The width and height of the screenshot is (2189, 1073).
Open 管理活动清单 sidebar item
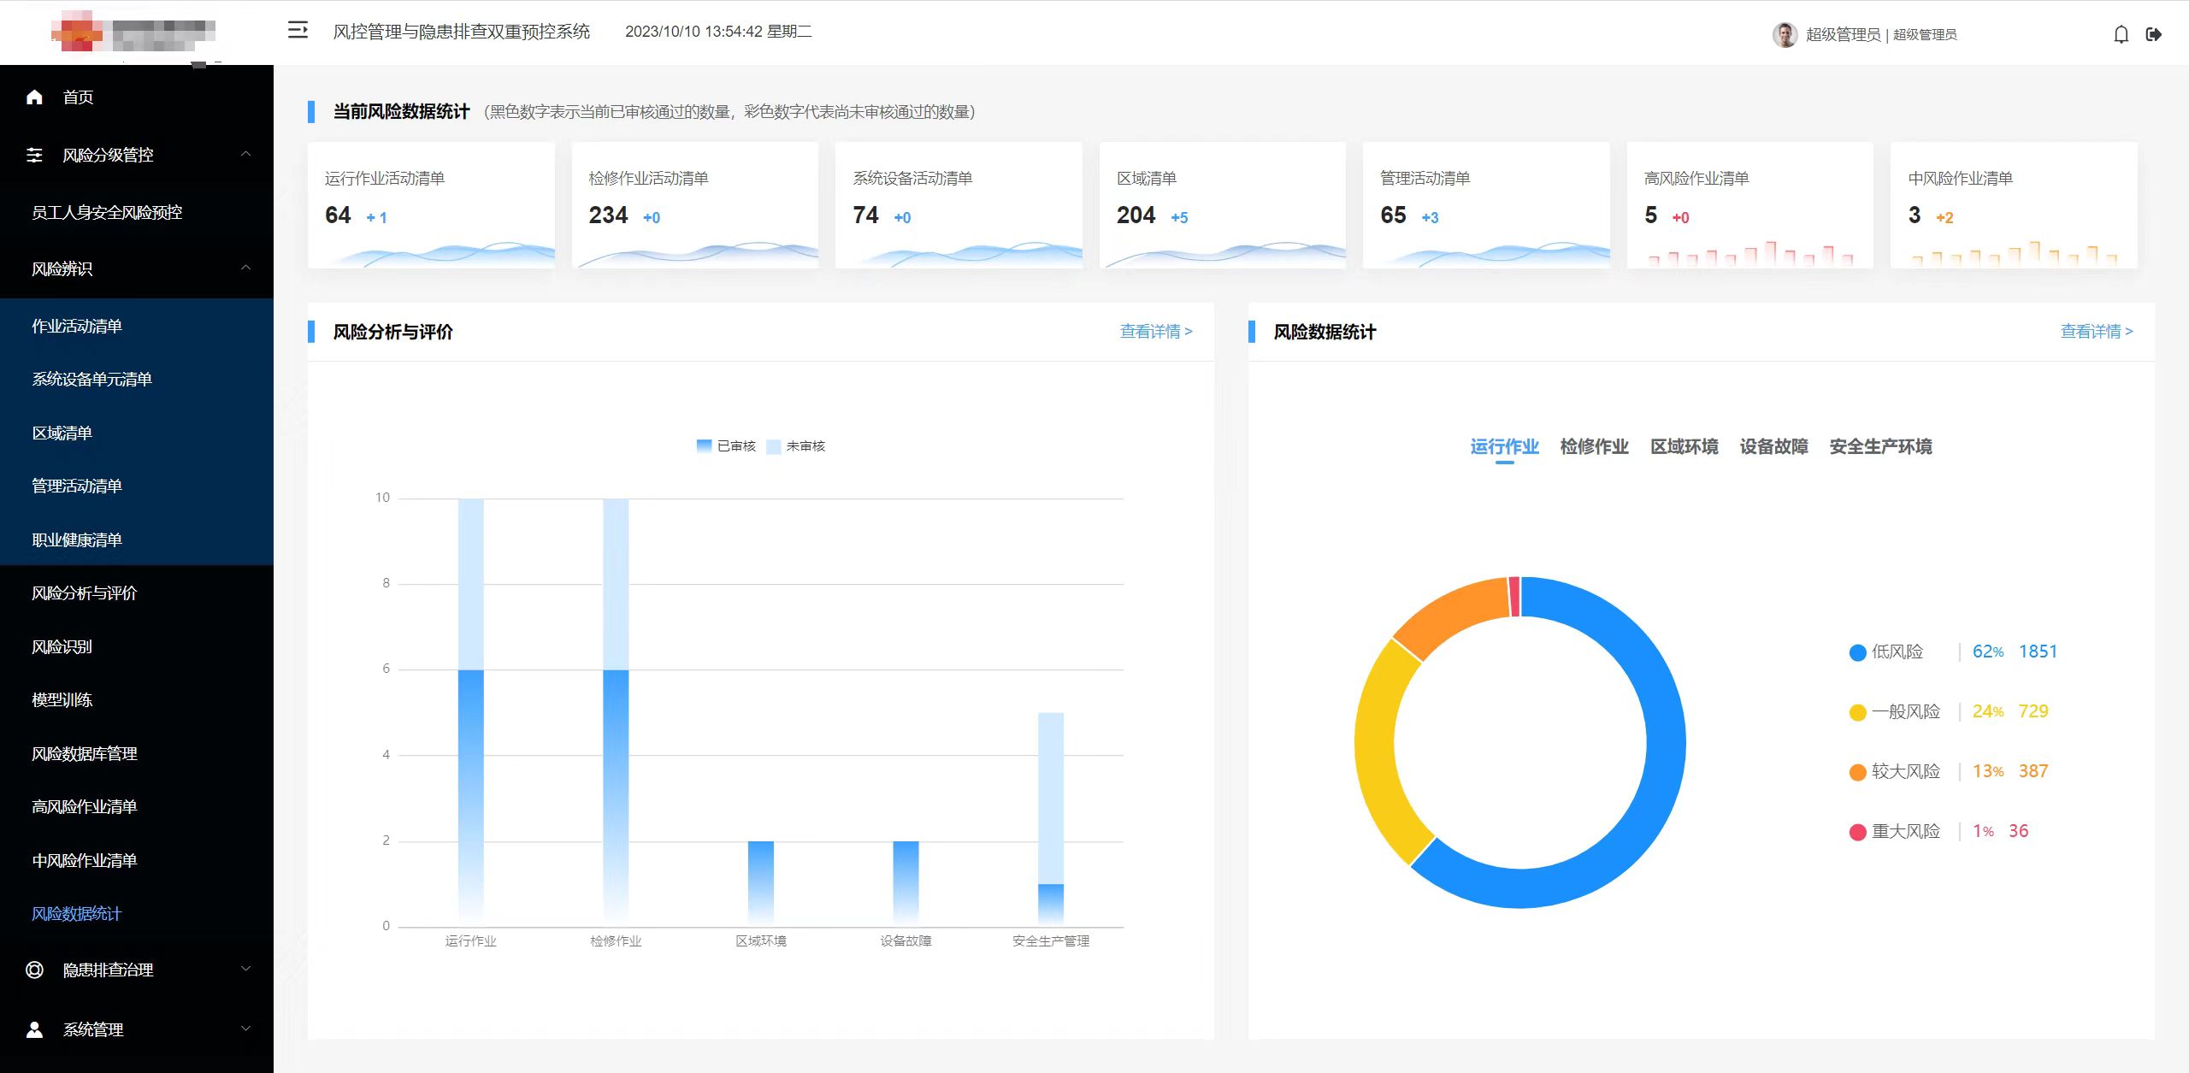click(x=137, y=486)
